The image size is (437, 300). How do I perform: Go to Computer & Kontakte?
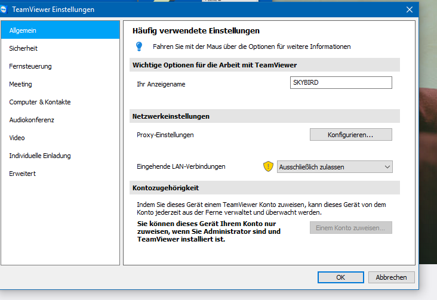coord(60,102)
